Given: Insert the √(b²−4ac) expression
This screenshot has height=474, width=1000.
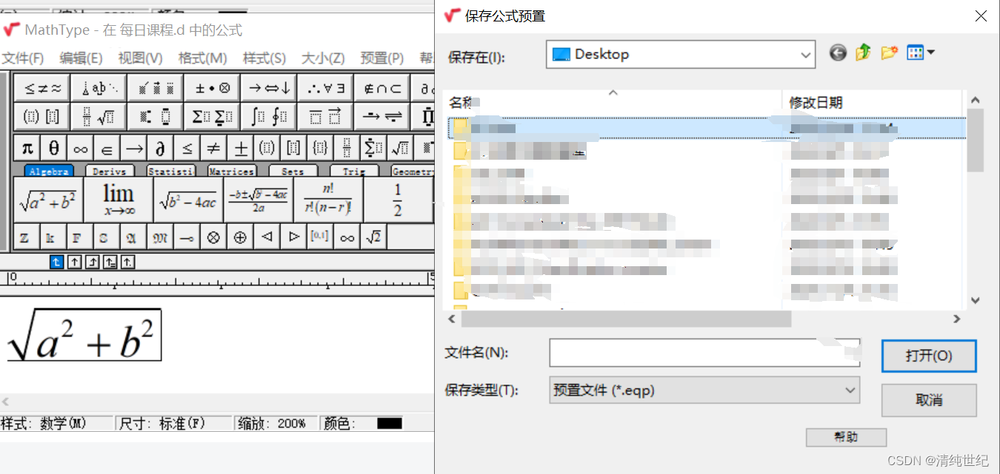Looking at the screenshot, I should coord(188,200).
